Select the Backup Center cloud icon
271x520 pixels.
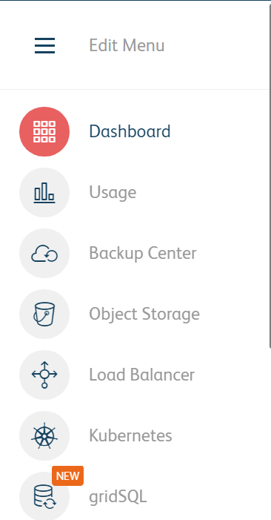click(44, 254)
